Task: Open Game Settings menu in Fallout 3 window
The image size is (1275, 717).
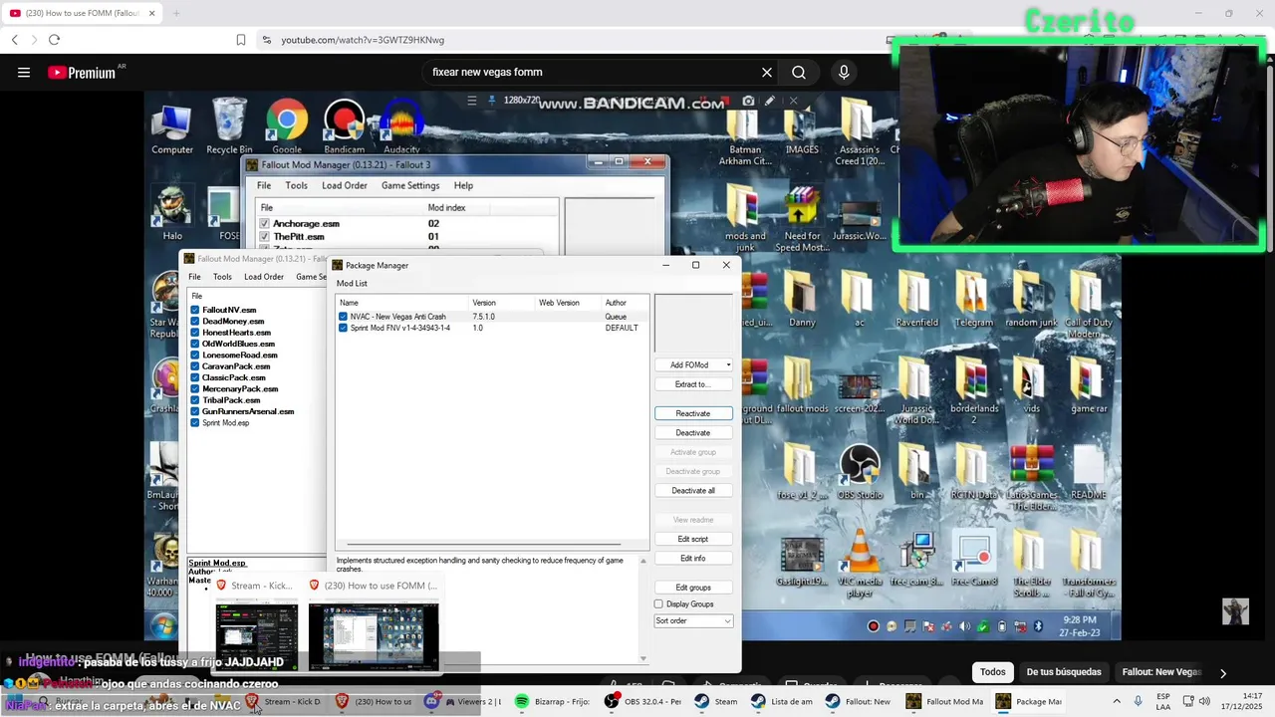Action: 410,185
